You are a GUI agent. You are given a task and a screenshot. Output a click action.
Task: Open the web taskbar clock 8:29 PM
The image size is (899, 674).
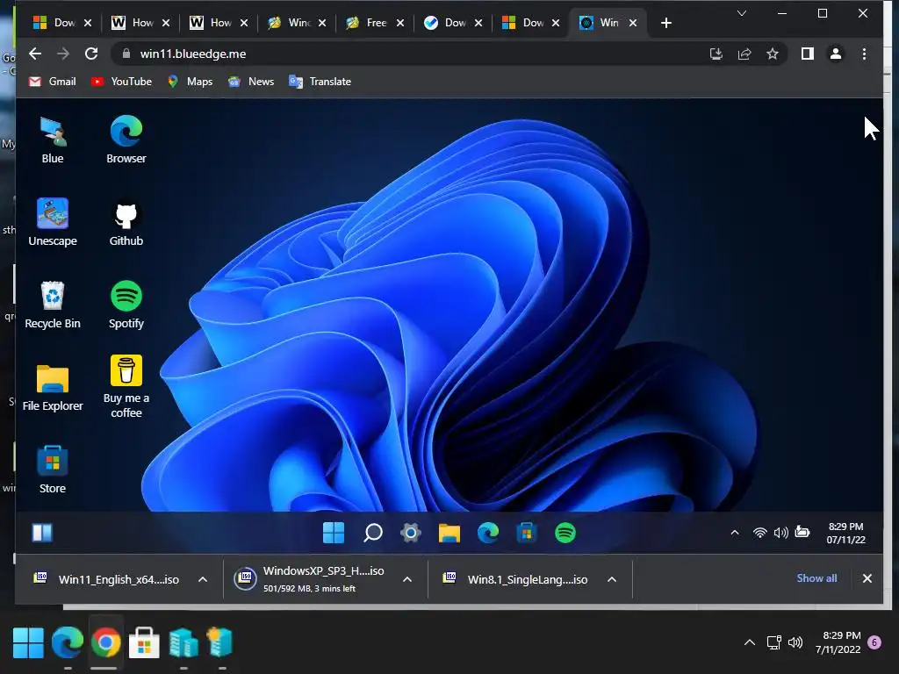pyautogui.click(x=845, y=533)
